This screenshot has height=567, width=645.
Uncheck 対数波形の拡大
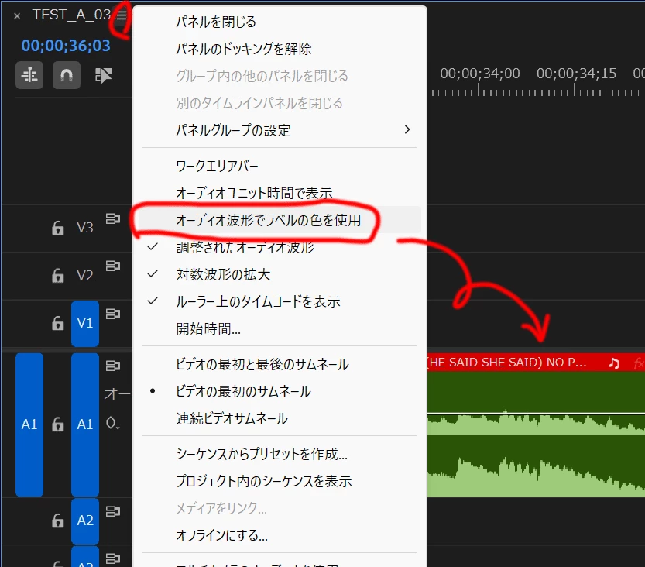(x=280, y=274)
